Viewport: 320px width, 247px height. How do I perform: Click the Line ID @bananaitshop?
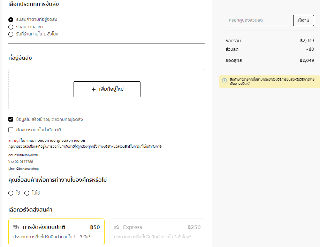28,168
